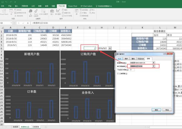This screenshot has height=129, width=182.
Task: Select the 订购用户数 chart
Action: (x=88, y=69)
